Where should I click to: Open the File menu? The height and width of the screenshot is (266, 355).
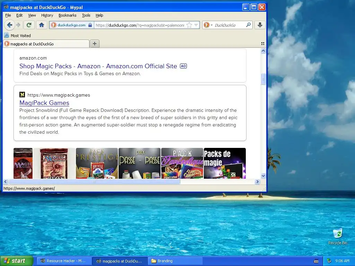point(8,15)
